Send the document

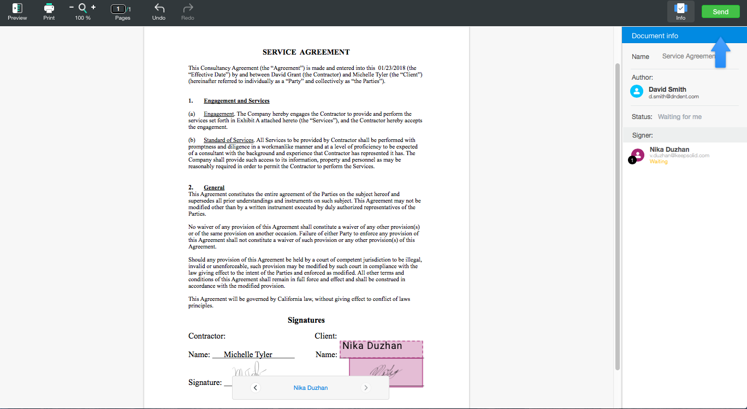[720, 11]
